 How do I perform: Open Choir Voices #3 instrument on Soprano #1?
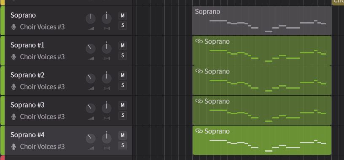[42, 57]
